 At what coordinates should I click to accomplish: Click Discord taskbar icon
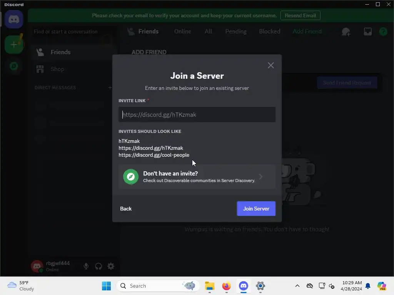(244, 286)
